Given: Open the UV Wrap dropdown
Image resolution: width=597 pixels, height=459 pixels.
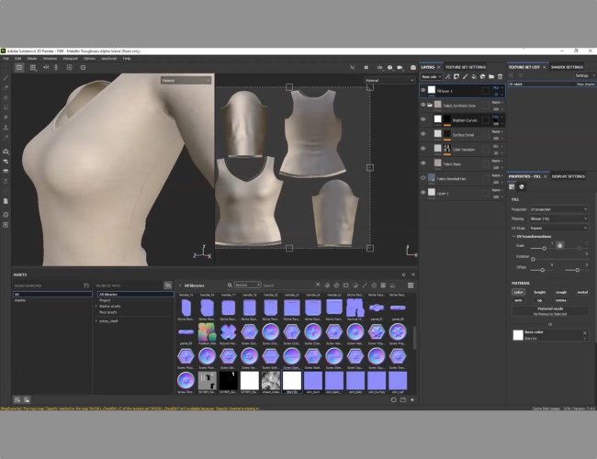Looking at the screenshot, I should tap(558, 228).
